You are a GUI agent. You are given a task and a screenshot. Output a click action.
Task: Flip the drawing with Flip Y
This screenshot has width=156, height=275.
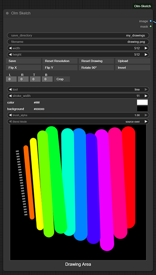coord(60,68)
